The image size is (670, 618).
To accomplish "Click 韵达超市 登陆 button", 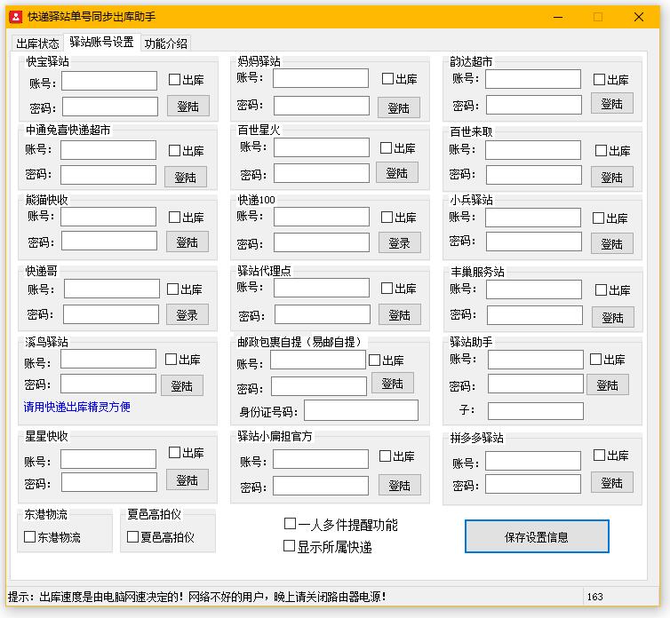I will pyautogui.click(x=612, y=103).
